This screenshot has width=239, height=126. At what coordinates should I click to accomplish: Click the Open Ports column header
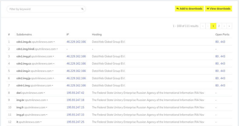pos(222,34)
